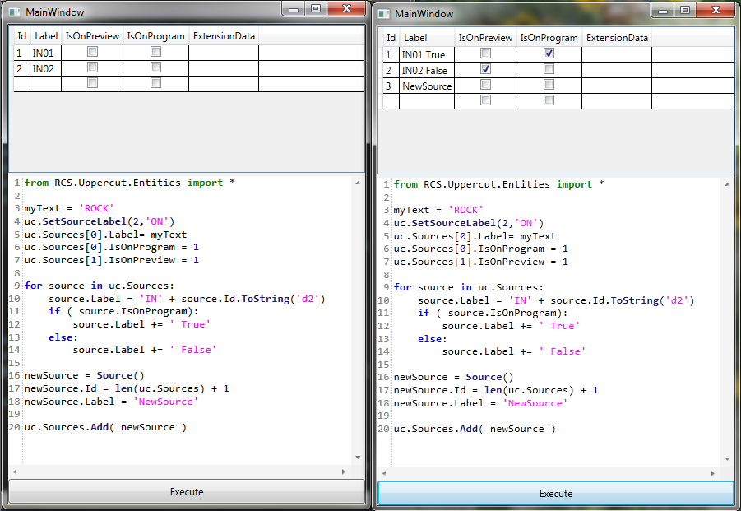Image resolution: width=741 pixels, height=511 pixels.
Task: Click scroll right arrow in right code editor
Action: coord(713,473)
